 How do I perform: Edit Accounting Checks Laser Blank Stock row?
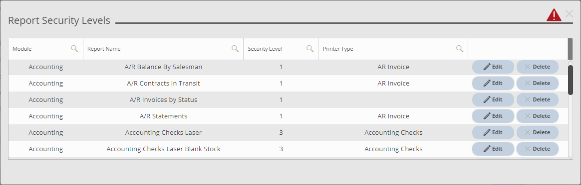pos(493,149)
